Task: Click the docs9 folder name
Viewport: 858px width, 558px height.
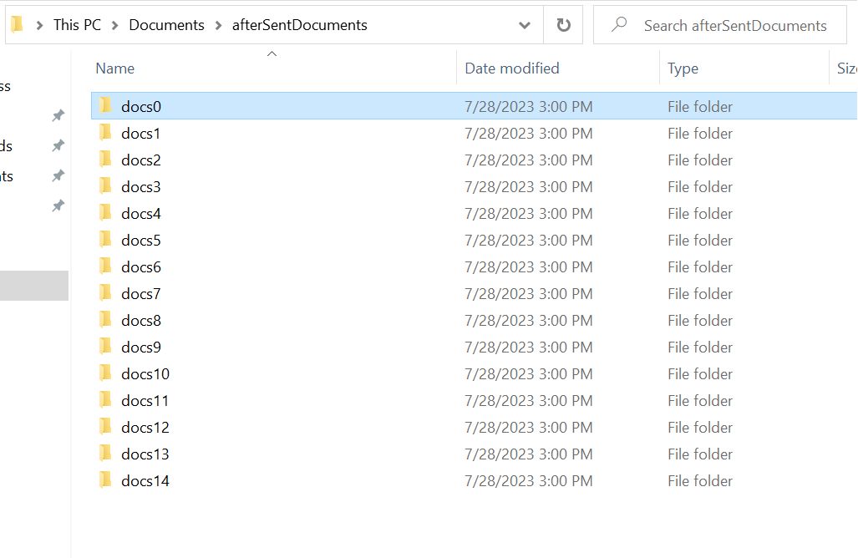Action: [x=141, y=347]
